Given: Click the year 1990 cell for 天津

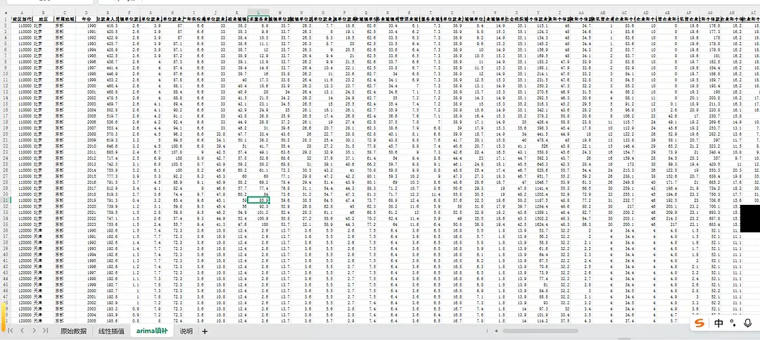Looking at the screenshot, I should click(x=86, y=230).
